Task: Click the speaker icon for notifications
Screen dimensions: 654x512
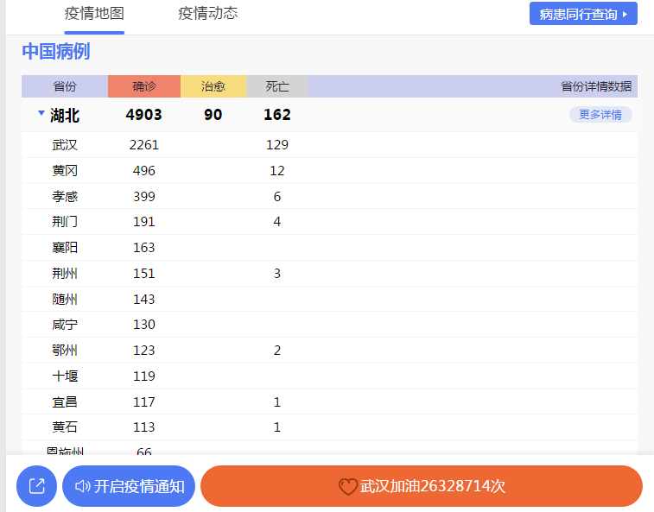Action: (x=82, y=486)
